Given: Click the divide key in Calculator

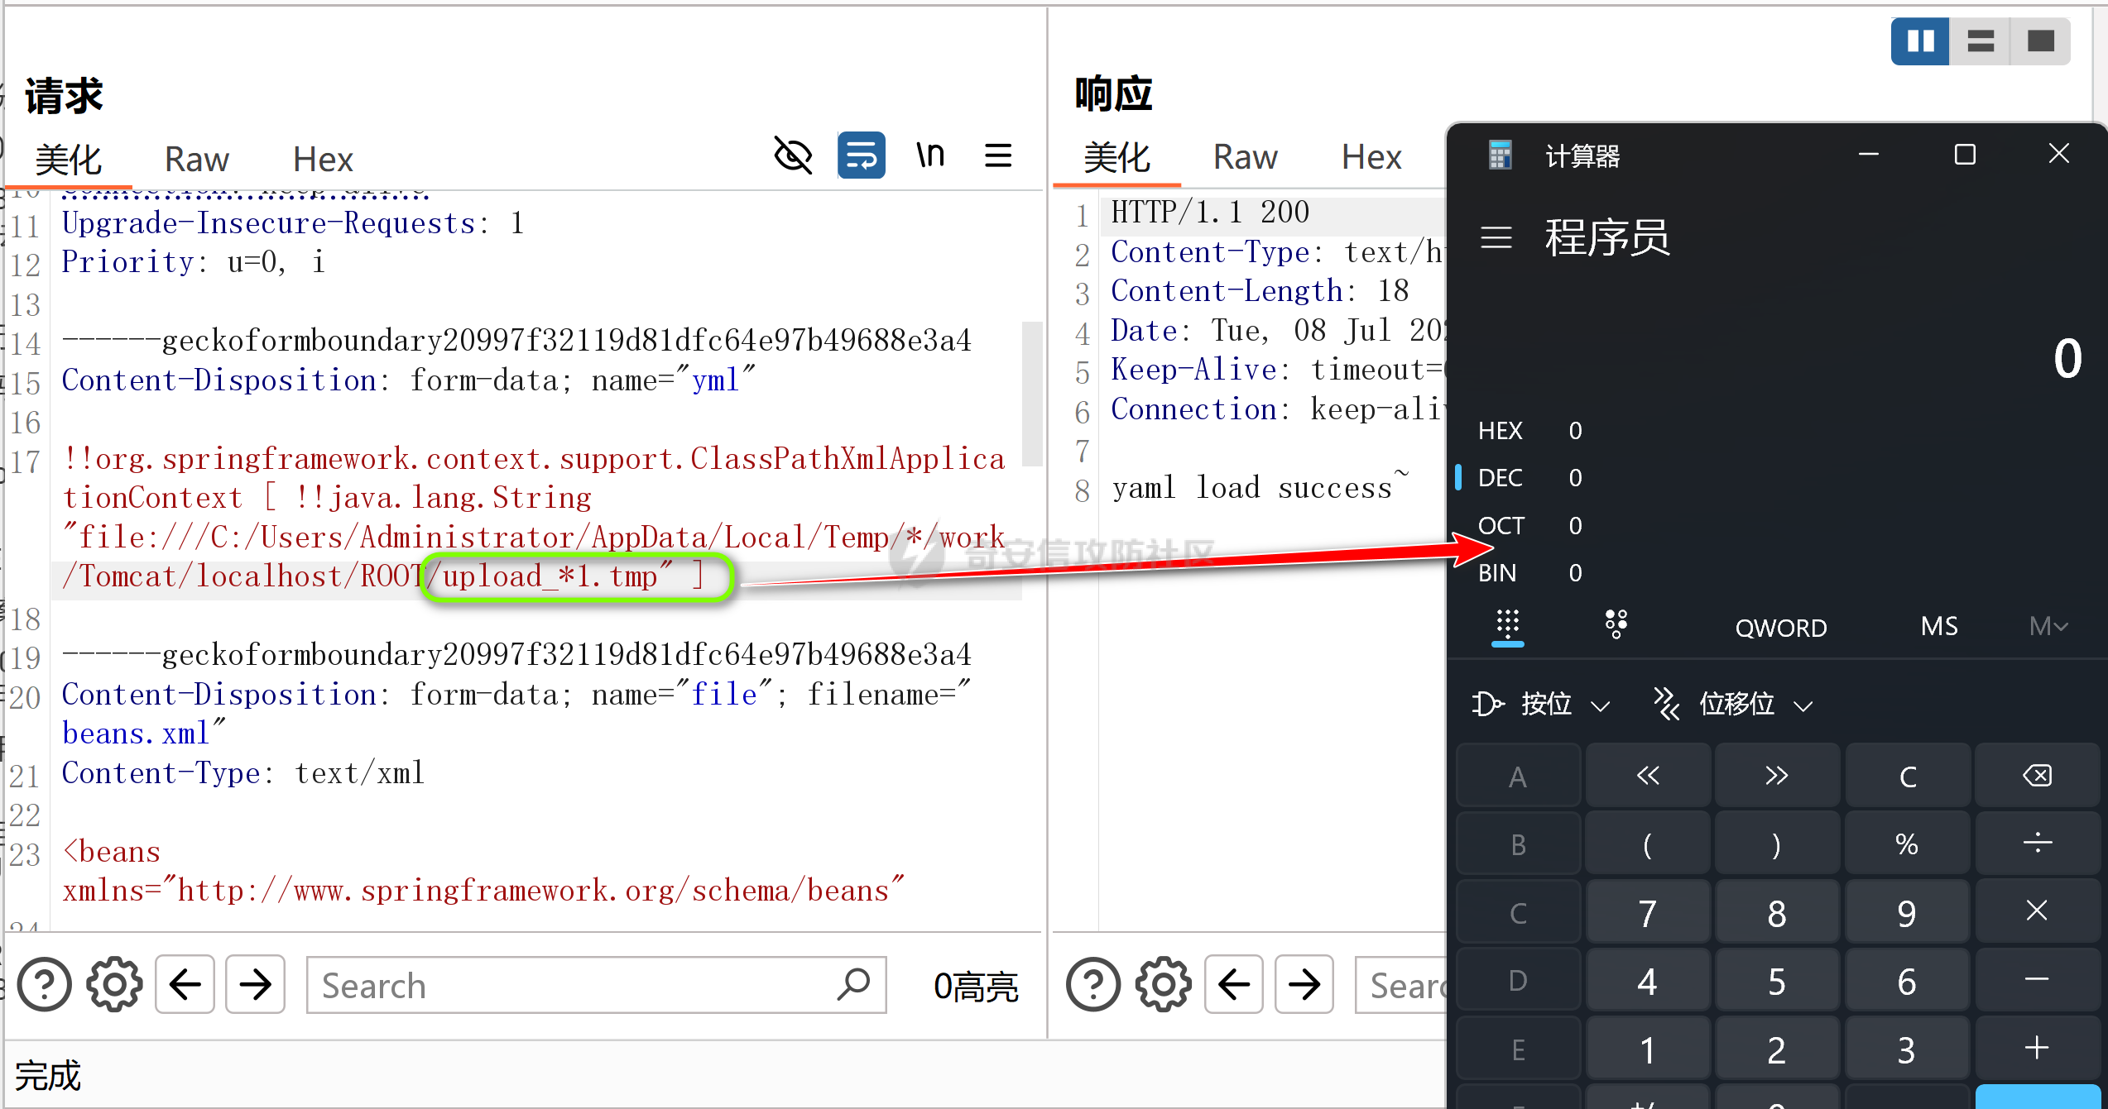Looking at the screenshot, I should click(2037, 844).
